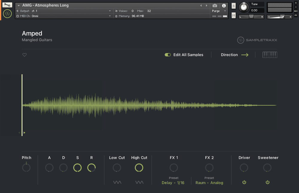Nudge sample start right with green arrow
The image size is (299, 193).
pos(25,133)
